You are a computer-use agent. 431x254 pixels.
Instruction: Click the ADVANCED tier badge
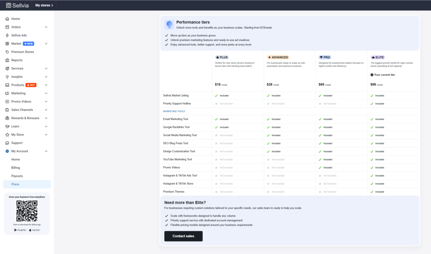click(278, 57)
